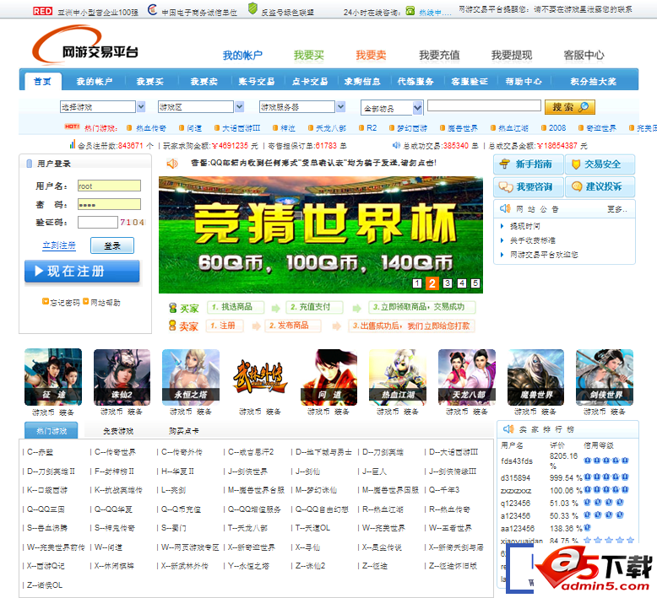
Task: Click the speaker icon beside the QQ warning notice
Action: (172, 163)
